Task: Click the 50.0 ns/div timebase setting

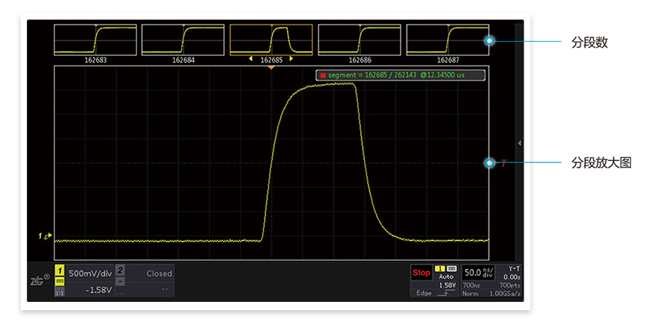Action: click(x=478, y=273)
